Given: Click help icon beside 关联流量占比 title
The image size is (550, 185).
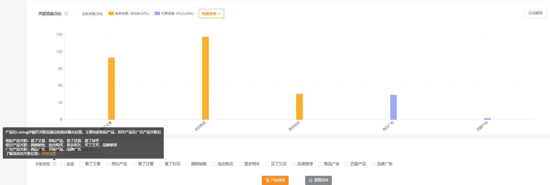Looking at the screenshot, I should click(66, 13).
